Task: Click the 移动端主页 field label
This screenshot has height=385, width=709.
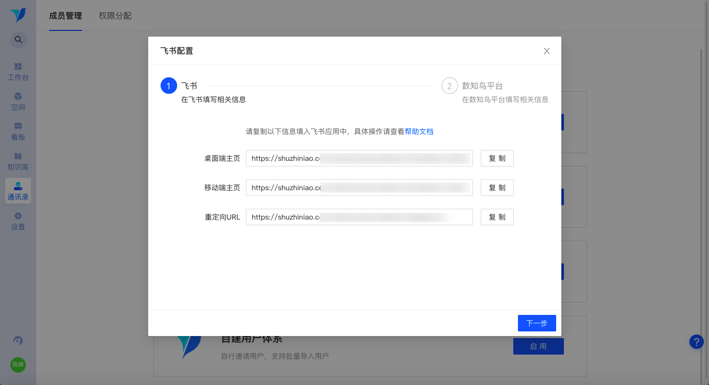Action: click(222, 188)
